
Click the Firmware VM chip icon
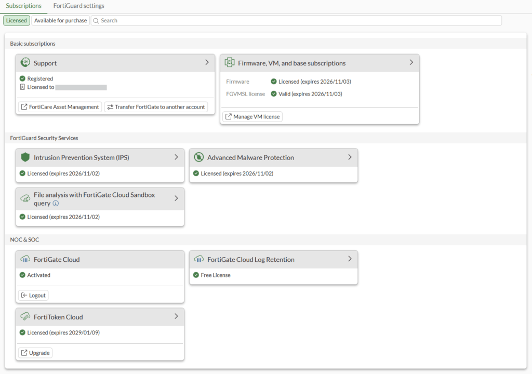click(230, 62)
